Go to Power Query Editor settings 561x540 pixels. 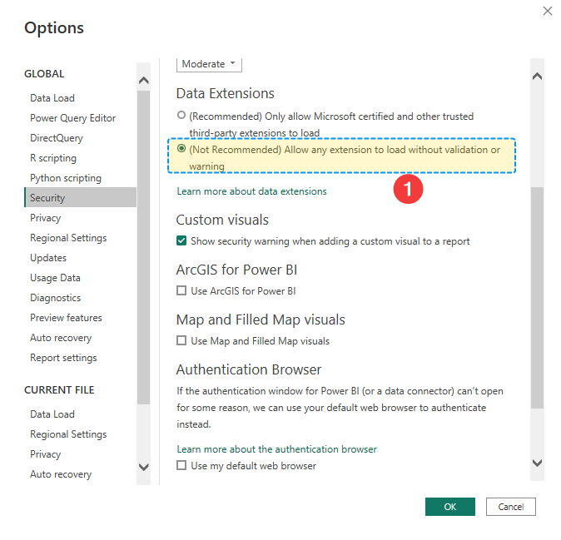tap(73, 118)
